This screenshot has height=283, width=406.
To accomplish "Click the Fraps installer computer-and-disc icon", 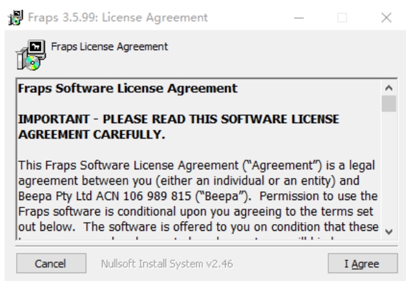I will click(x=31, y=55).
